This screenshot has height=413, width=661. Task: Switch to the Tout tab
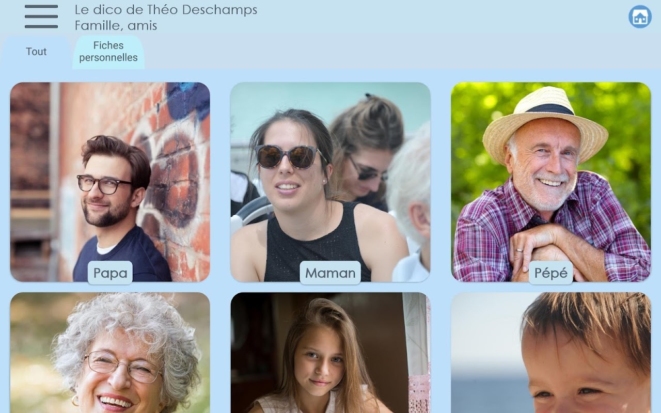click(36, 52)
